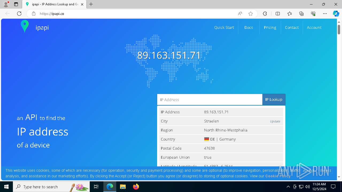
Task: Go back to the previous page
Action: pos(7,14)
